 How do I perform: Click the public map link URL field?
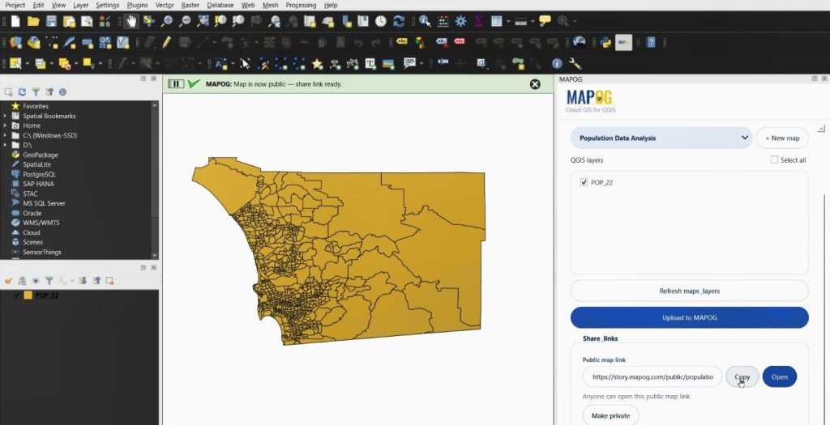point(652,377)
